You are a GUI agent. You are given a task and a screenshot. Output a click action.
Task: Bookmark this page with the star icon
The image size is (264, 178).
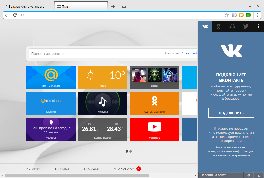(227, 15)
